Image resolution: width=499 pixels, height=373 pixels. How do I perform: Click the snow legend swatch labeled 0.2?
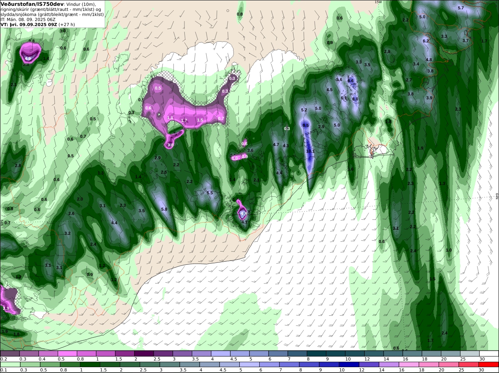click(10, 354)
